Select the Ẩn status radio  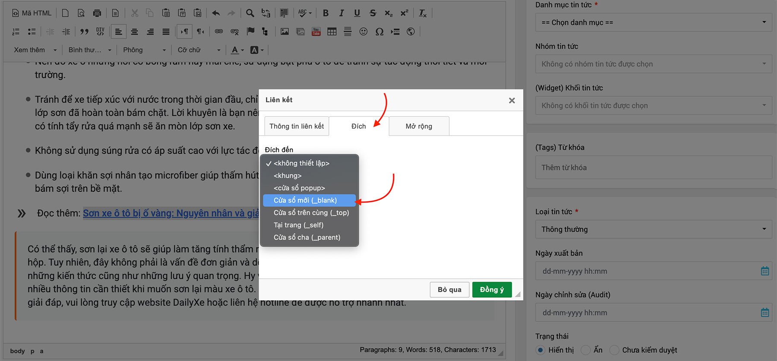point(586,350)
